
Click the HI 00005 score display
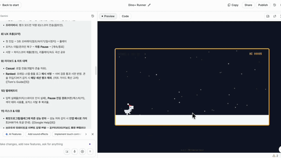coord(256,54)
